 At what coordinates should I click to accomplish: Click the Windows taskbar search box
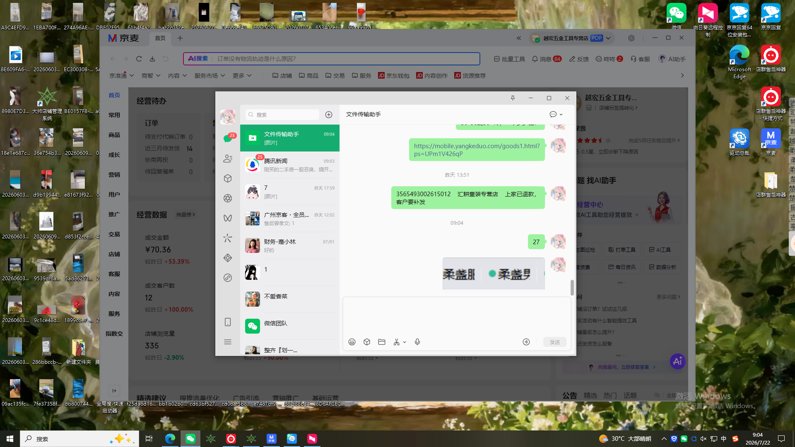pos(79,439)
